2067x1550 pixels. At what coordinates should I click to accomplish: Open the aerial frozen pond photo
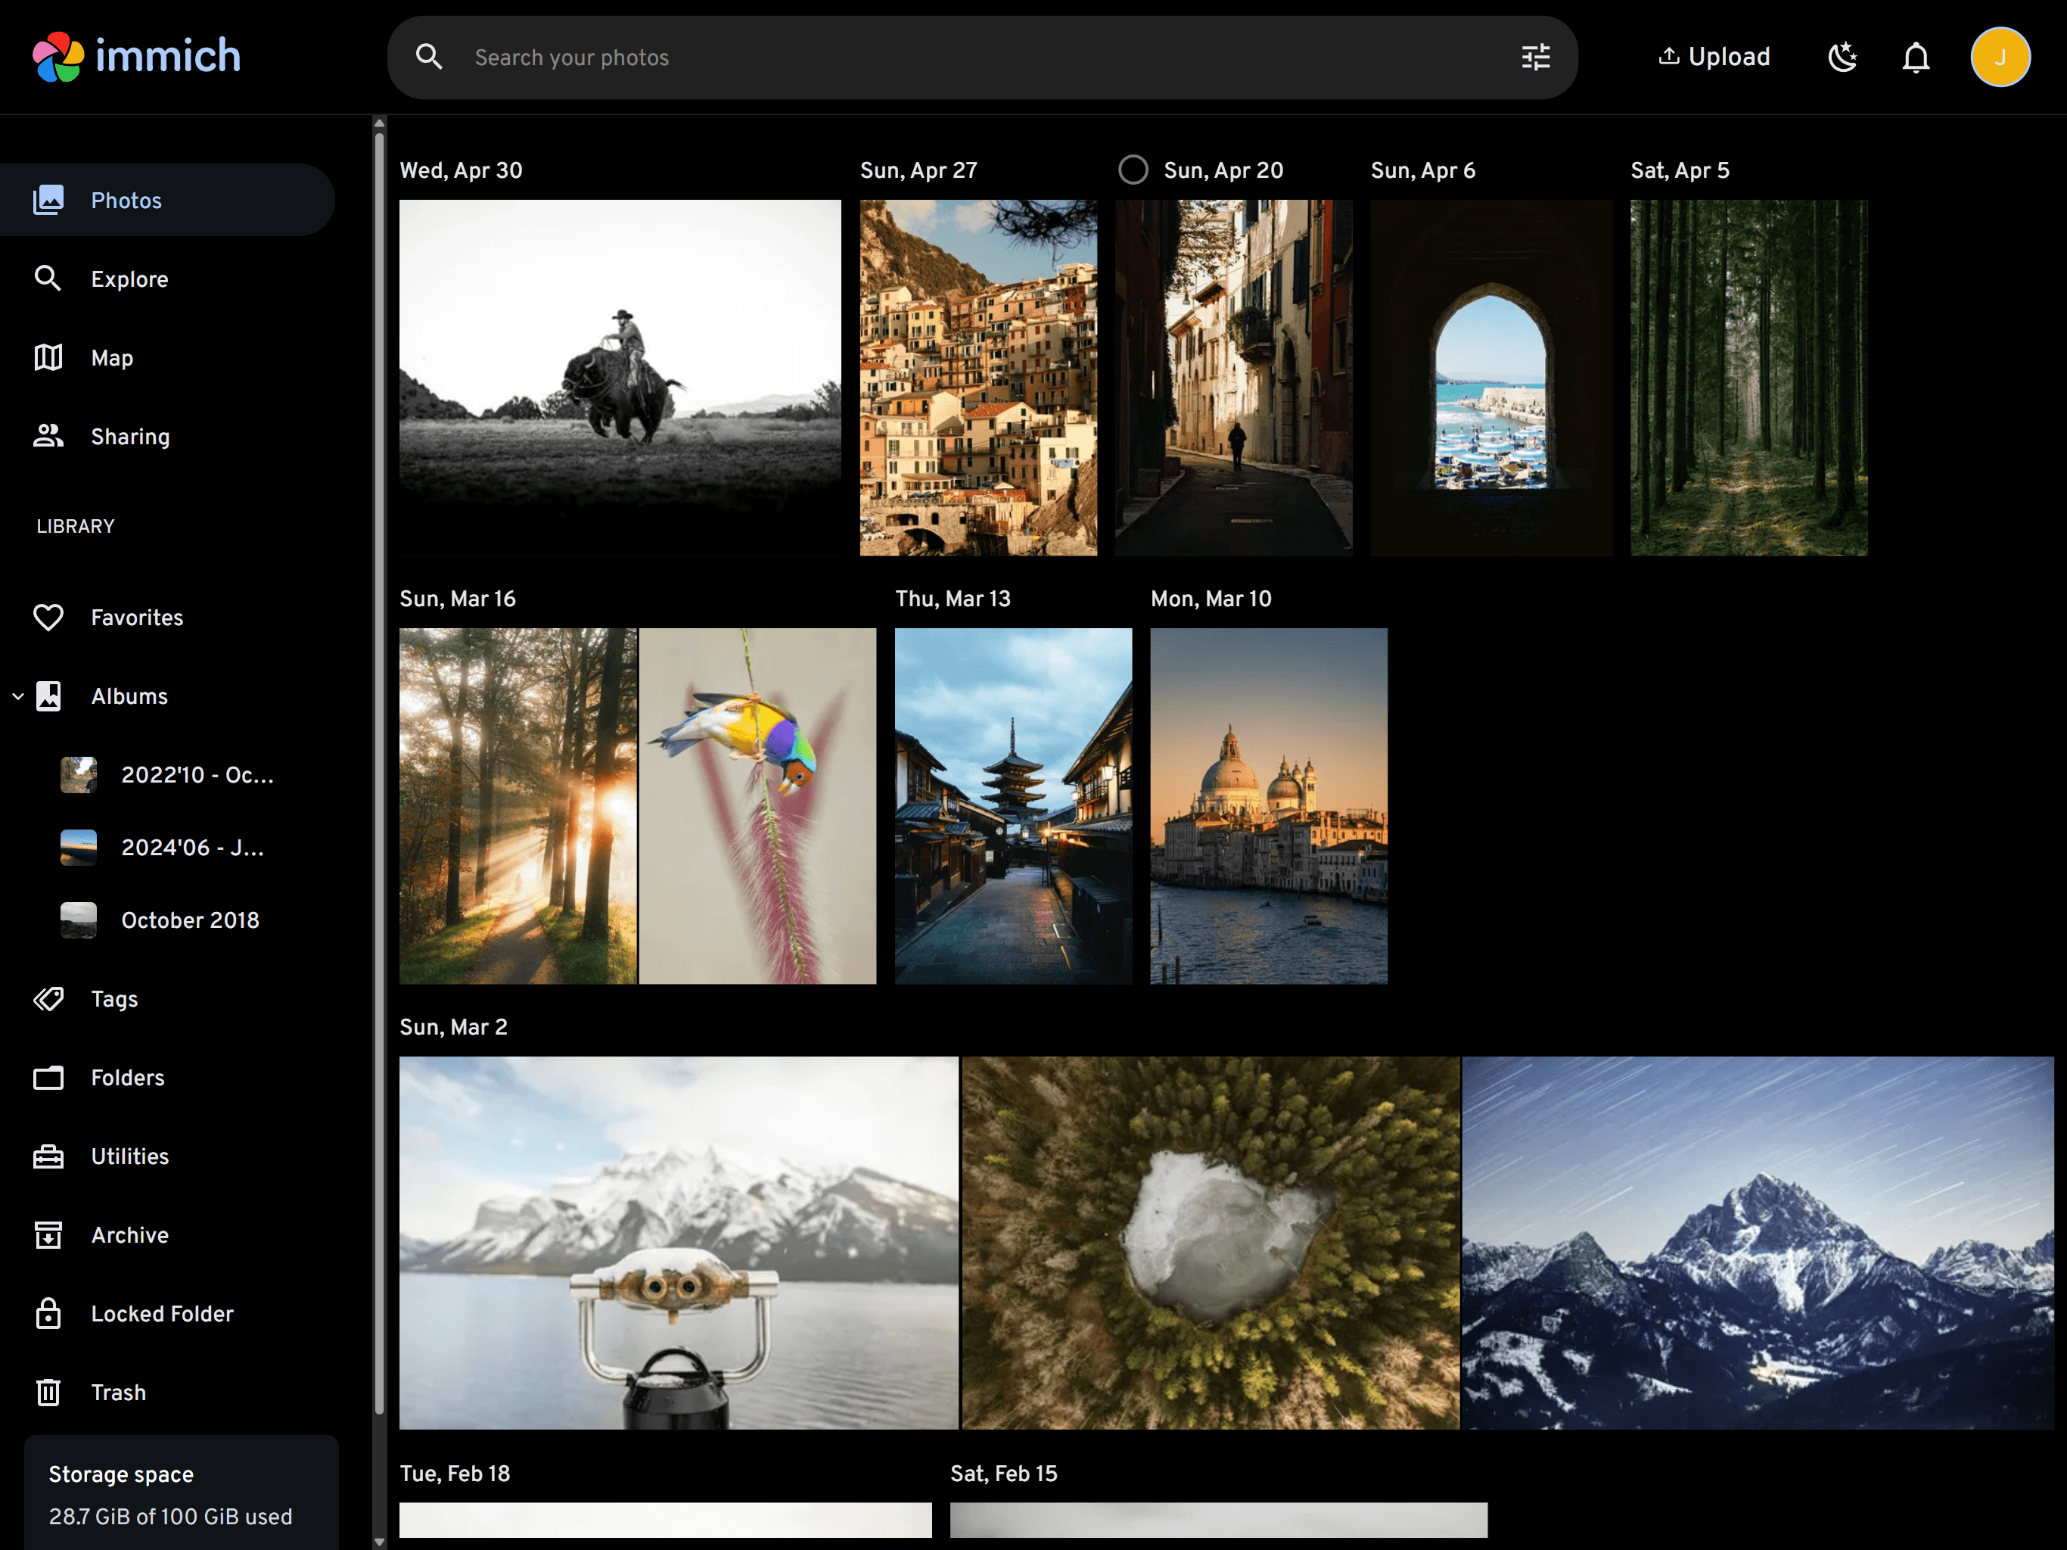pyautogui.click(x=1210, y=1241)
